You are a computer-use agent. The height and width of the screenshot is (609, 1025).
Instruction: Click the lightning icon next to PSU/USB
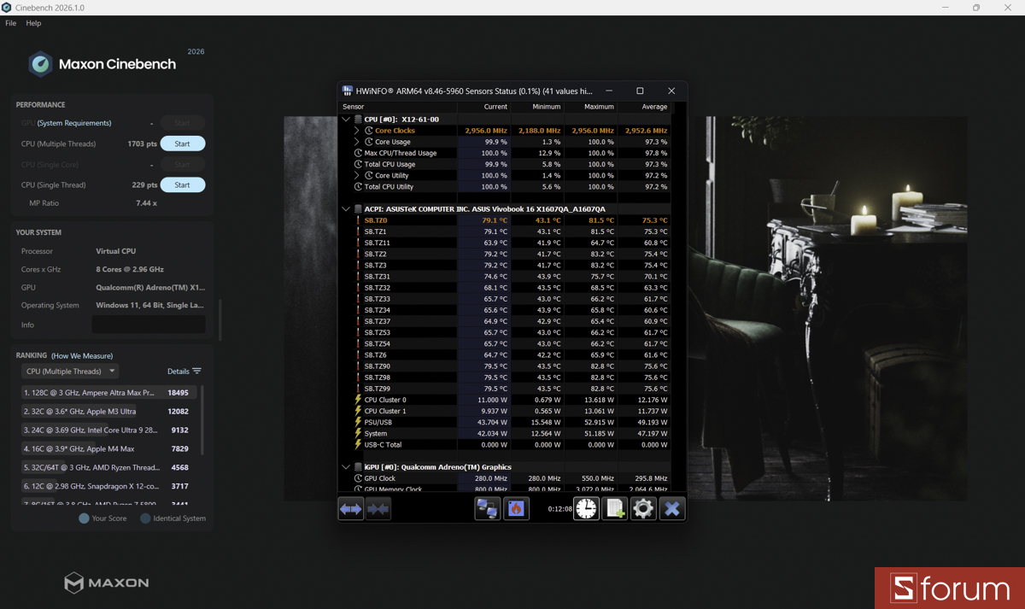358,422
